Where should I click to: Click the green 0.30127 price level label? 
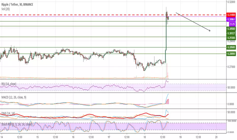click(x=231, y=33)
